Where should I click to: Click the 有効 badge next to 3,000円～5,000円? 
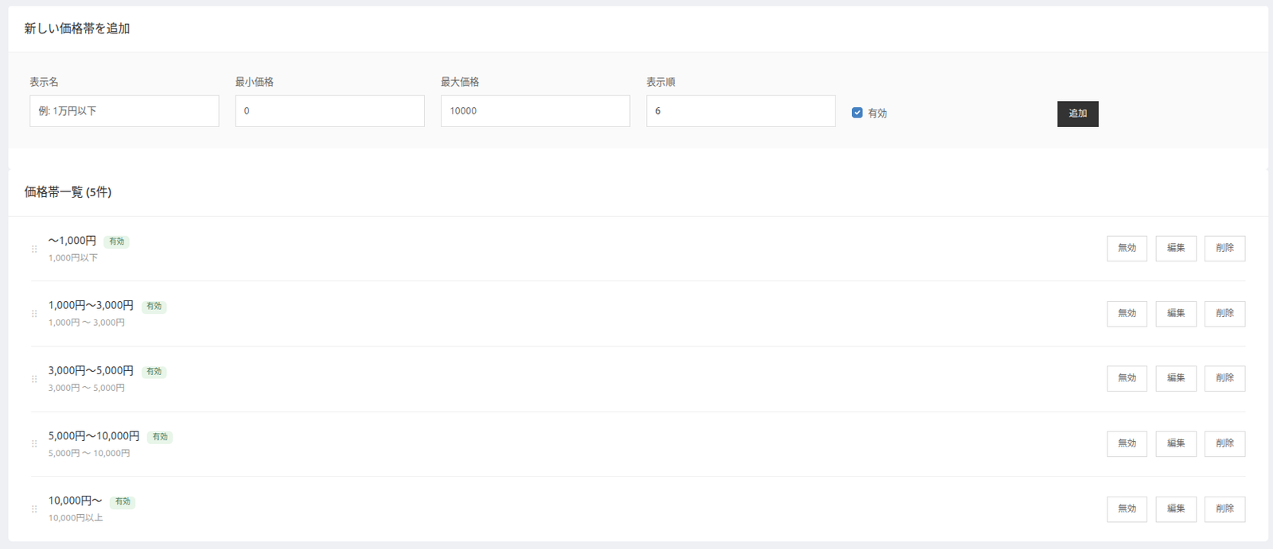coord(154,372)
